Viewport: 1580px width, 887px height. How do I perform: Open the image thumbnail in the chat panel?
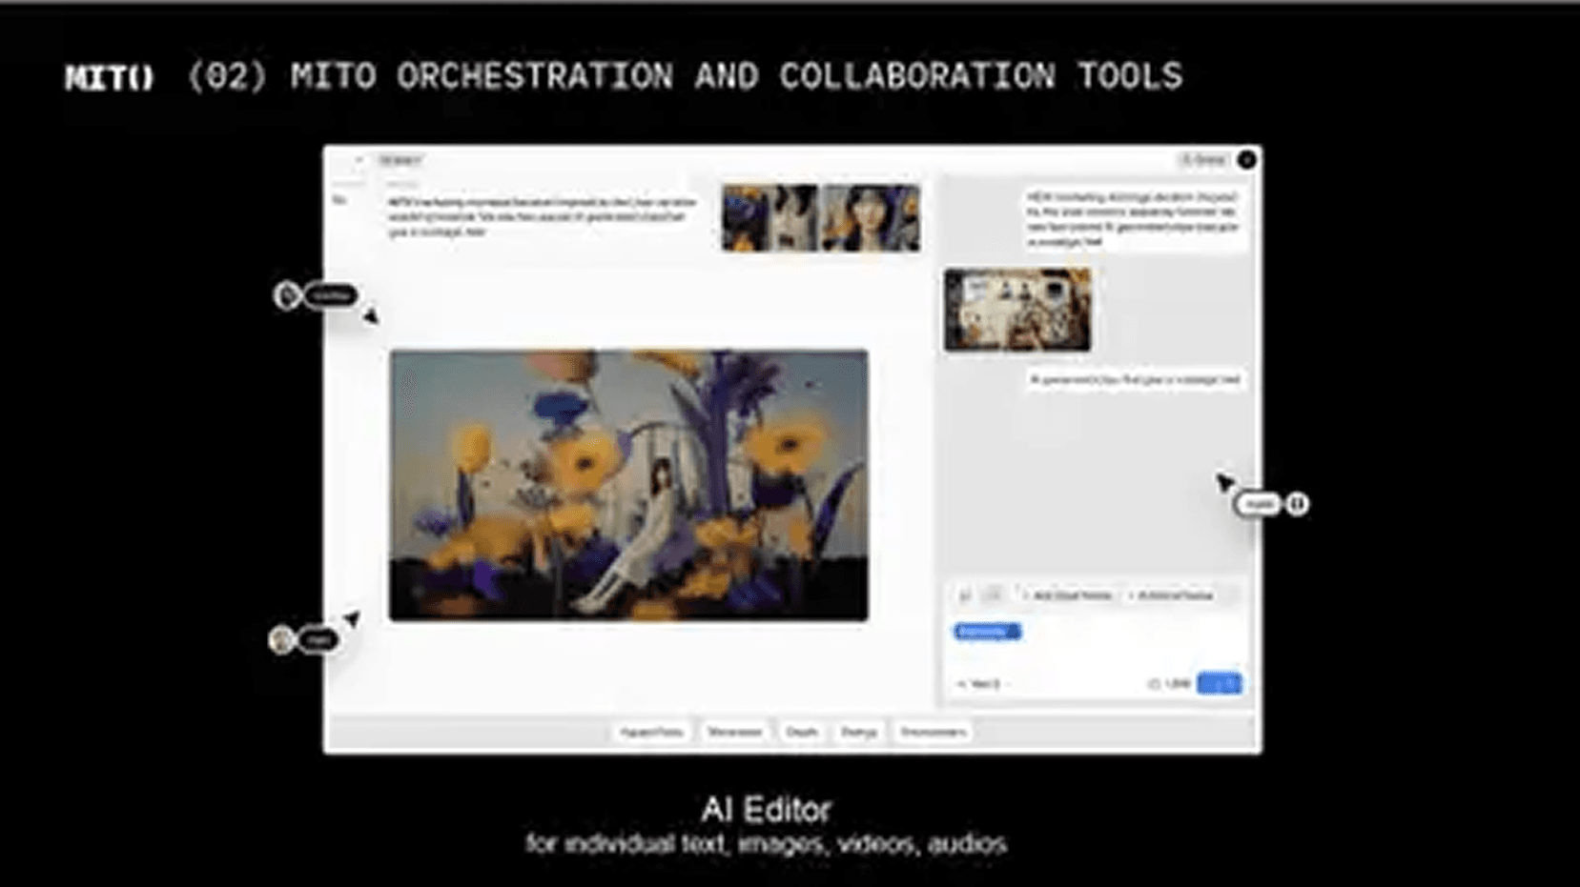click(1017, 310)
